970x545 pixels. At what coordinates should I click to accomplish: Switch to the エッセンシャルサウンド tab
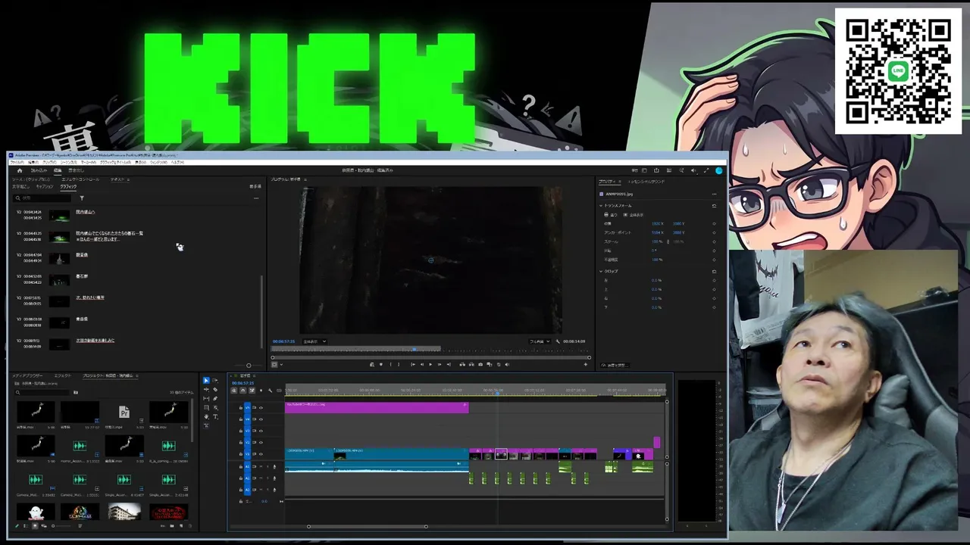point(646,182)
